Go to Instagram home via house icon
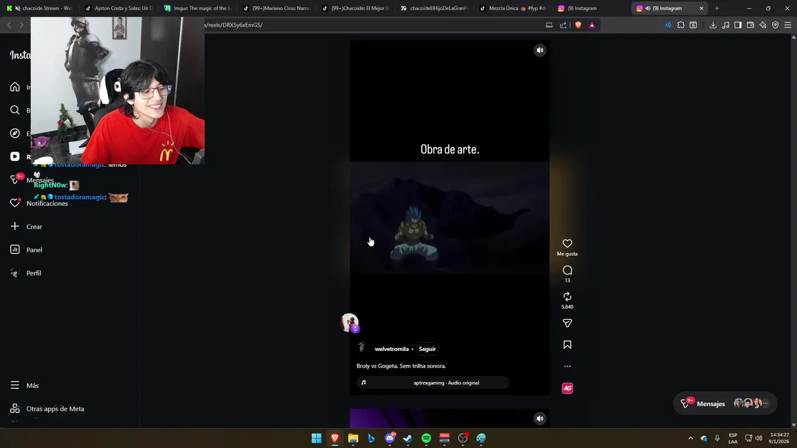This screenshot has height=448, width=797. coord(15,87)
